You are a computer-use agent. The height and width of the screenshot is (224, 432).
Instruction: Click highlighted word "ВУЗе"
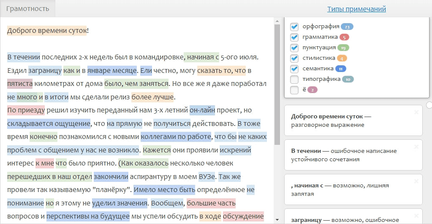pyautogui.click(x=207, y=177)
